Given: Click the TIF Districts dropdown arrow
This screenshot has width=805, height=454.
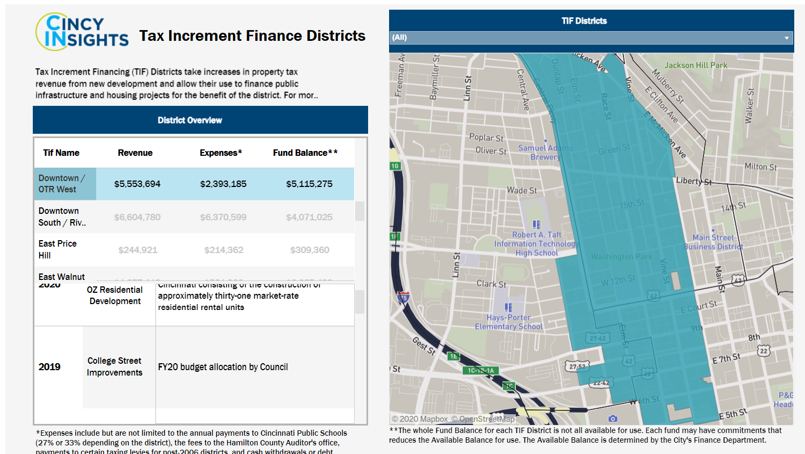Looking at the screenshot, I should [x=786, y=38].
